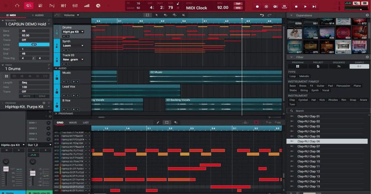
Task: Open the New .gram program dropdown
Action: point(73,60)
